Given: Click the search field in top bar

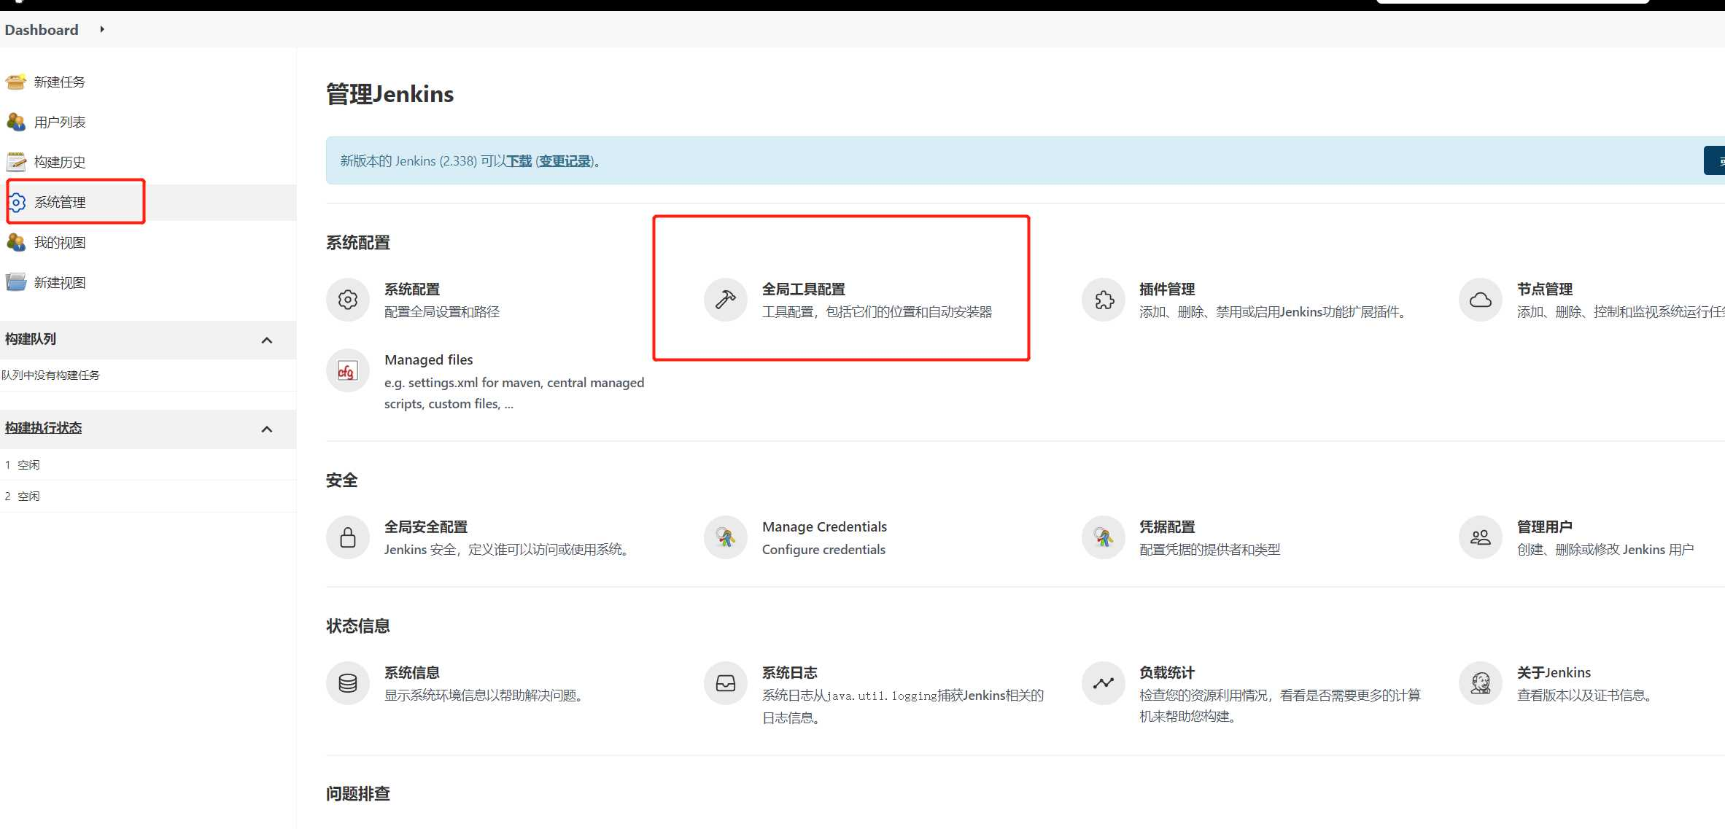Looking at the screenshot, I should [1513, 1].
